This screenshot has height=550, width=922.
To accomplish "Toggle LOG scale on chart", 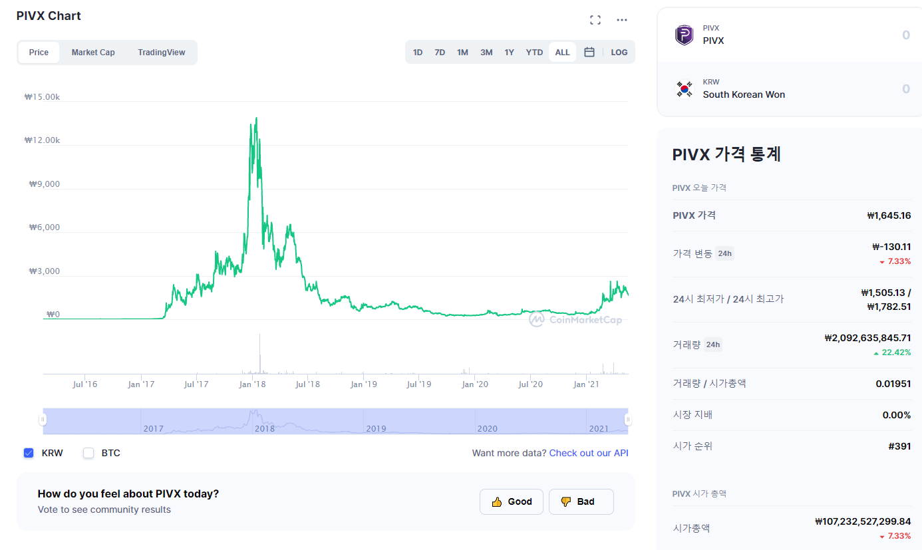I will (619, 52).
